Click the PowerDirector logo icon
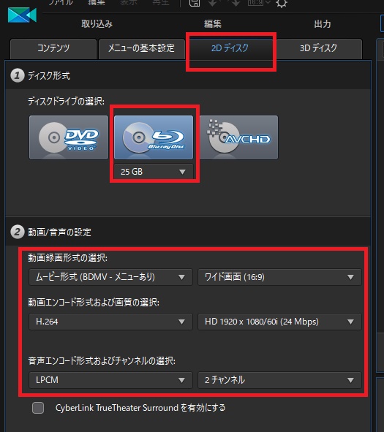The height and width of the screenshot is (432, 384). coord(22,15)
